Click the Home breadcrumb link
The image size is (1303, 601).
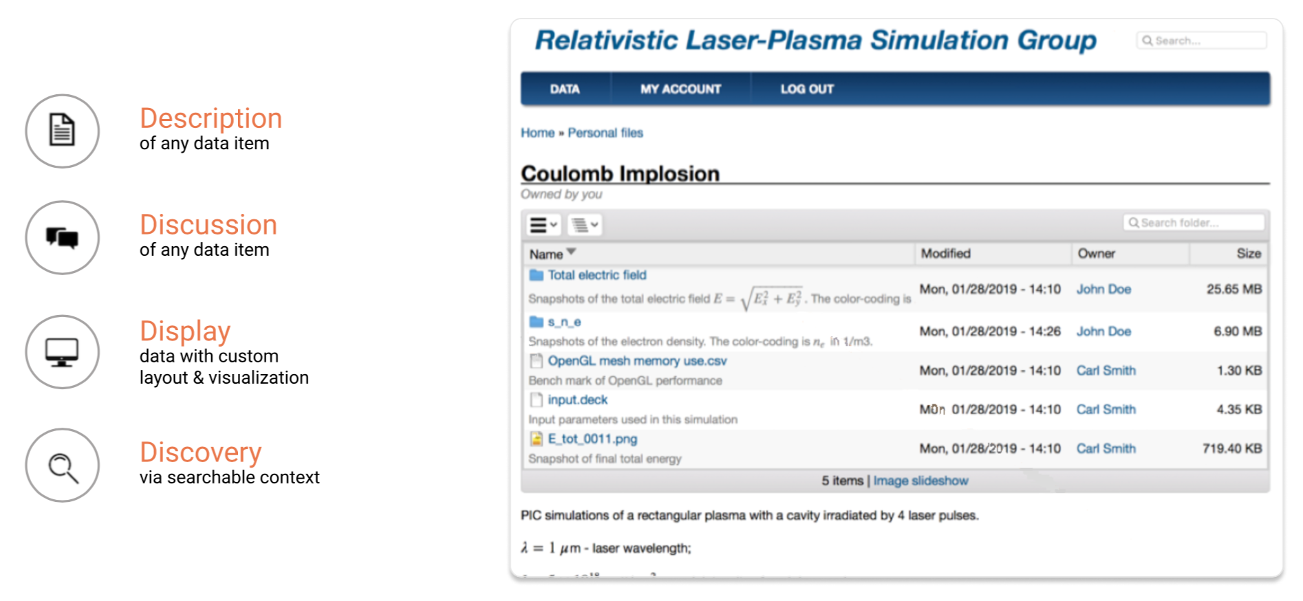coord(537,133)
